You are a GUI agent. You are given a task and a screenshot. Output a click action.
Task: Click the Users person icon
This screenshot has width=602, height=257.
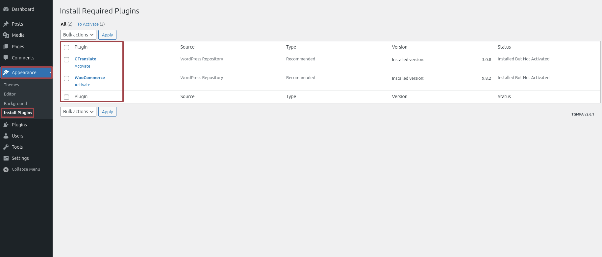pos(6,136)
